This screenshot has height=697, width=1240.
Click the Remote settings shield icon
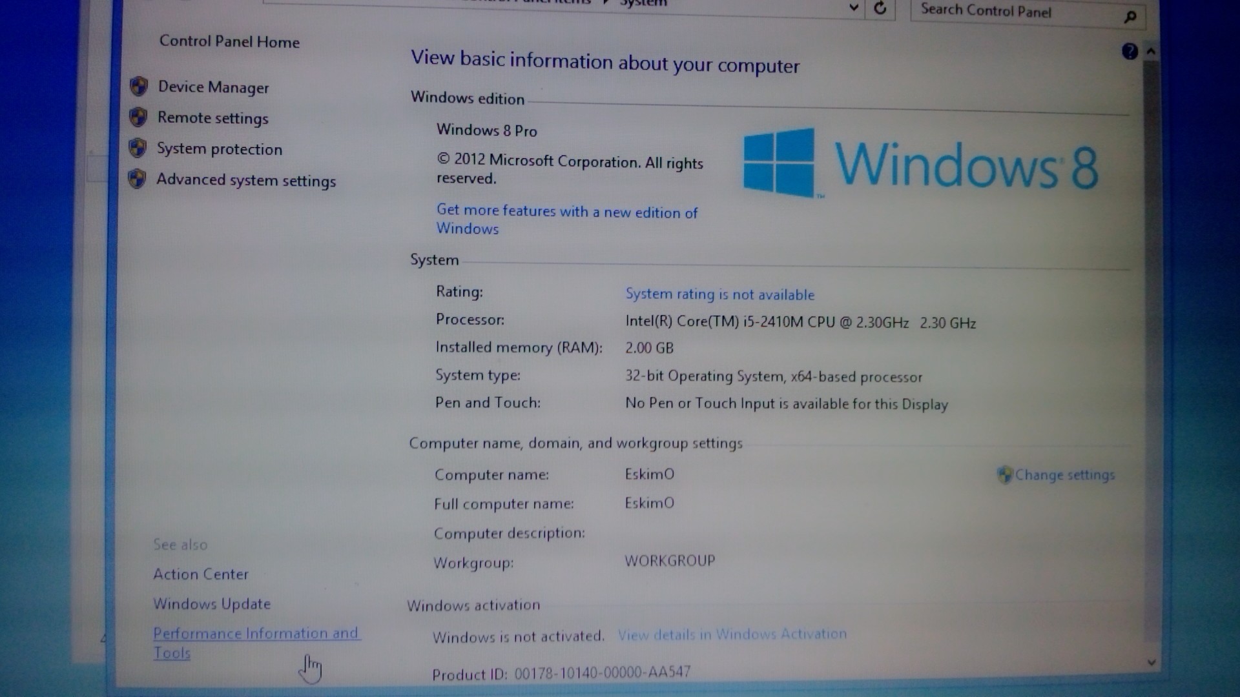(138, 117)
